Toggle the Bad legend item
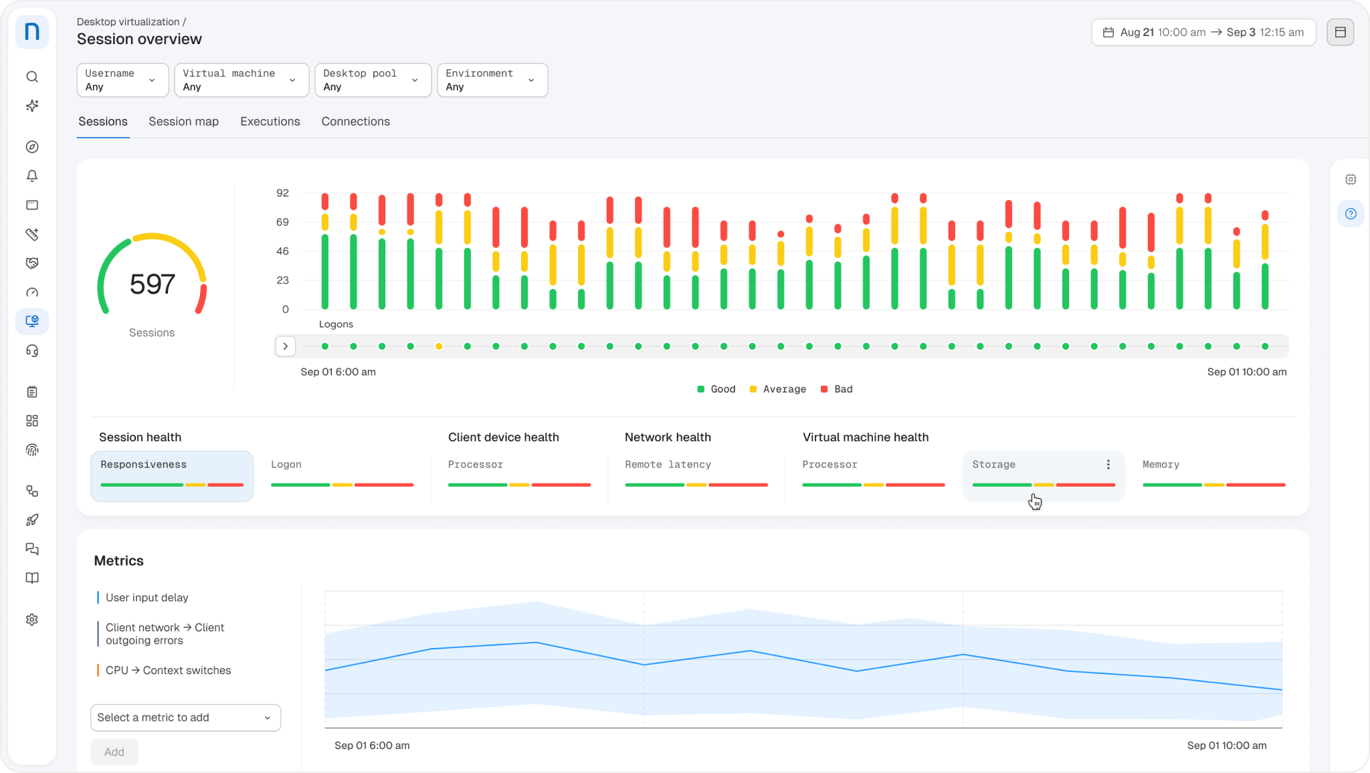Screen dimensions: 1370x773 click(837, 389)
